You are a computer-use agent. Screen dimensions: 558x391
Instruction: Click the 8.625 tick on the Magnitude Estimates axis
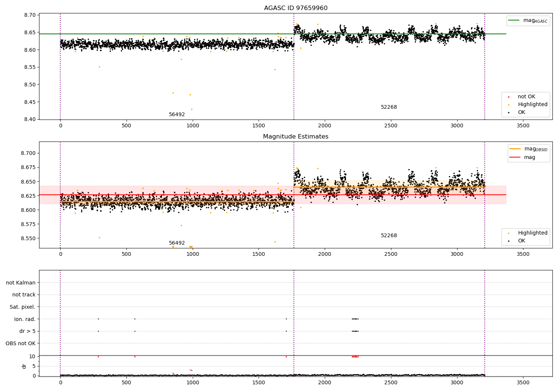(x=29, y=196)
